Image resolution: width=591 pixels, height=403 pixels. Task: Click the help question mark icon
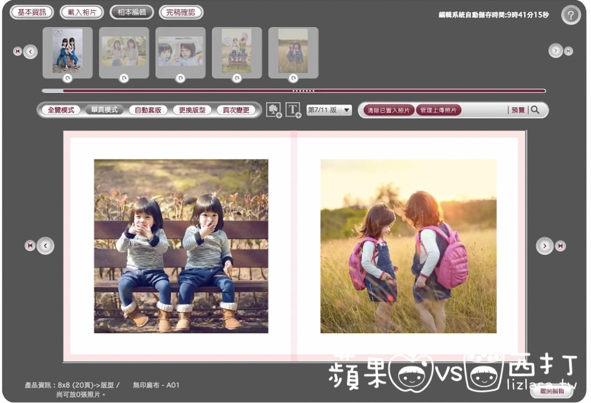[x=571, y=16]
